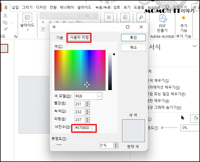
Task: Open the 슬라이드 쇼 ribbon tab
Action: [x=84, y=7]
